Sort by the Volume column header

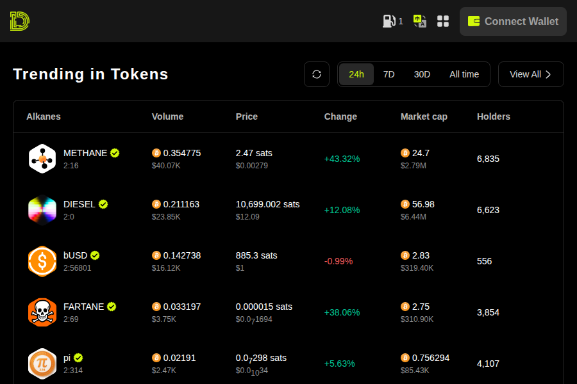click(167, 116)
